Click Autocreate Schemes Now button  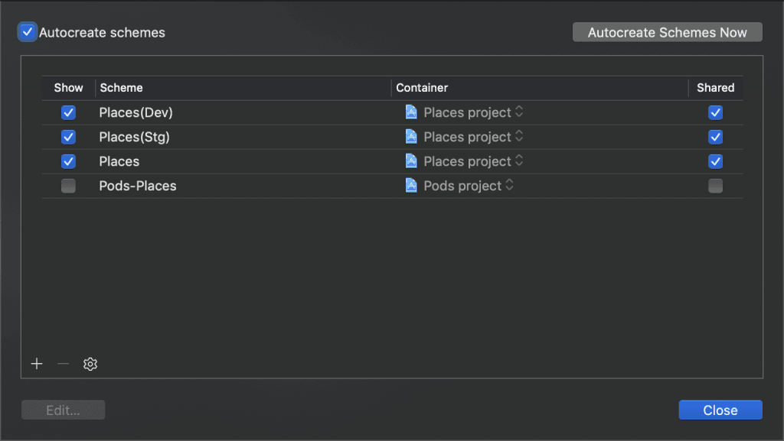point(667,32)
